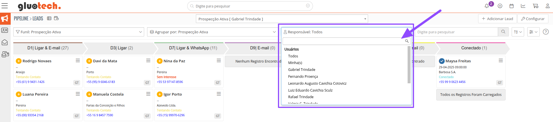The image size is (553, 122).
Task: Open the calendar icon in top bar
Action: 512,6
